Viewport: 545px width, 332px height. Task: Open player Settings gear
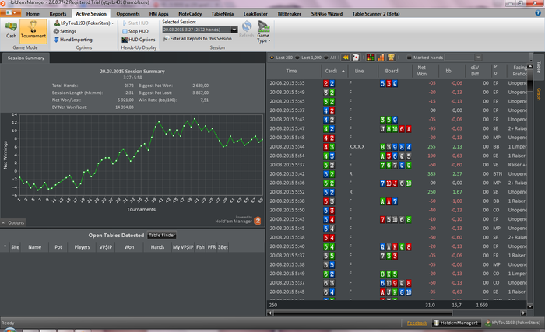(x=65, y=31)
